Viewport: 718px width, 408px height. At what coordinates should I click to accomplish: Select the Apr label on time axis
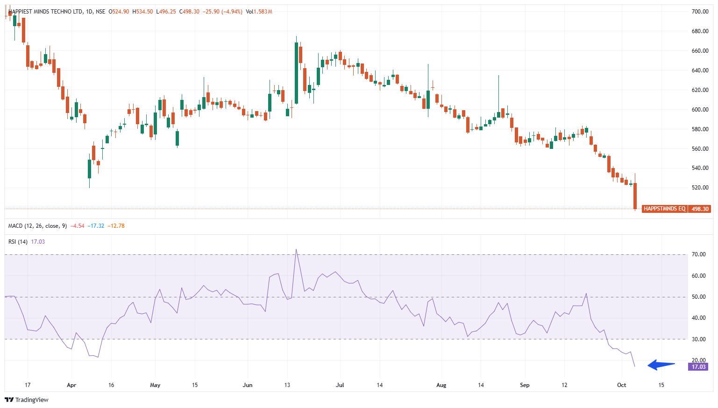(x=71, y=385)
